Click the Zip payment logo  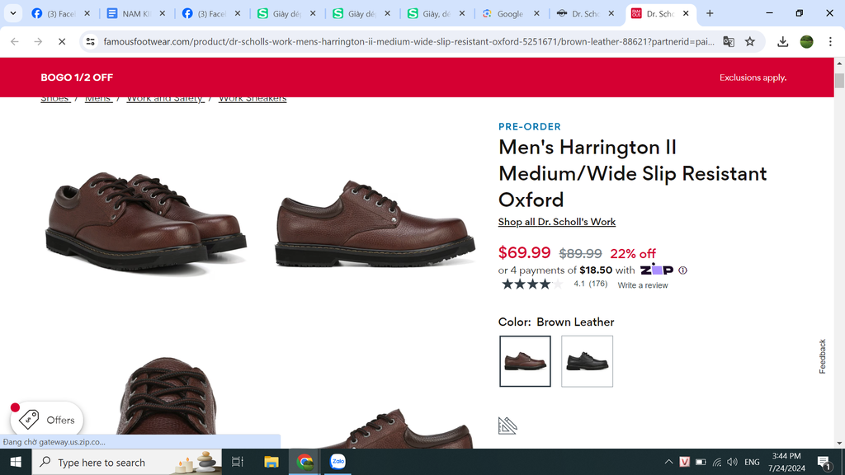click(x=656, y=270)
